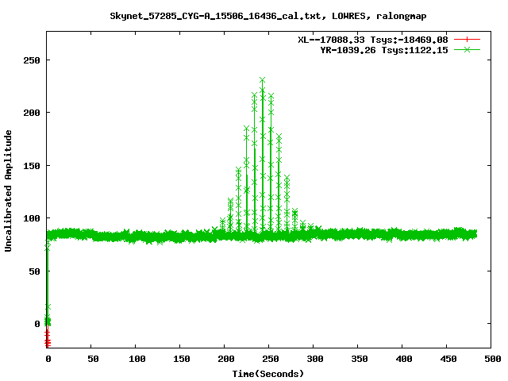
Task: Click the x-axis tick label 350
Action: tap(360, 359)
